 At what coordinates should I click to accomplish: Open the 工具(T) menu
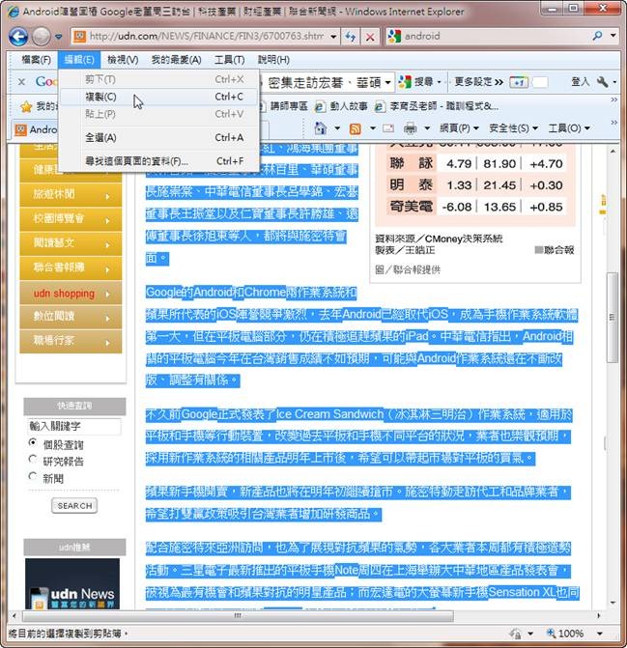click(x=229, y=60)
